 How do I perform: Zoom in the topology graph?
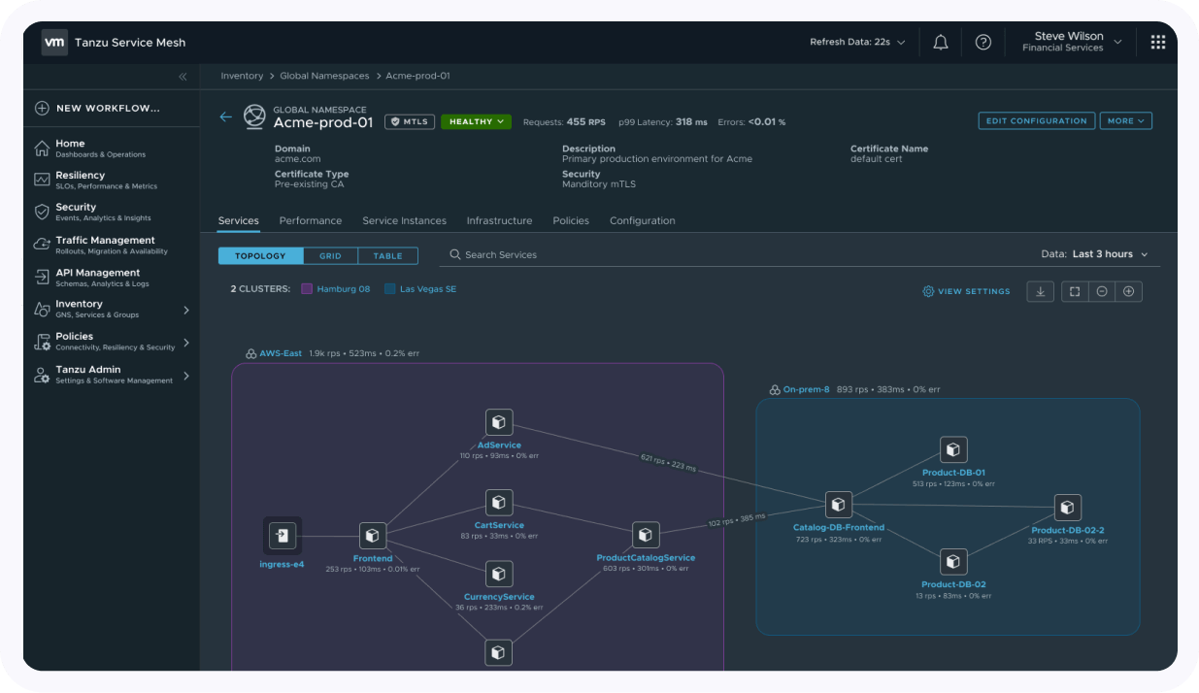[1129, 291]
